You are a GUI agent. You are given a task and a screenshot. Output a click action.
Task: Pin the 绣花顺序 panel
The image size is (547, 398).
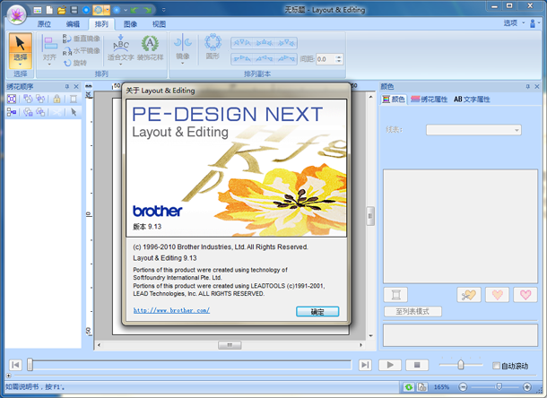[x=67, y=87]
